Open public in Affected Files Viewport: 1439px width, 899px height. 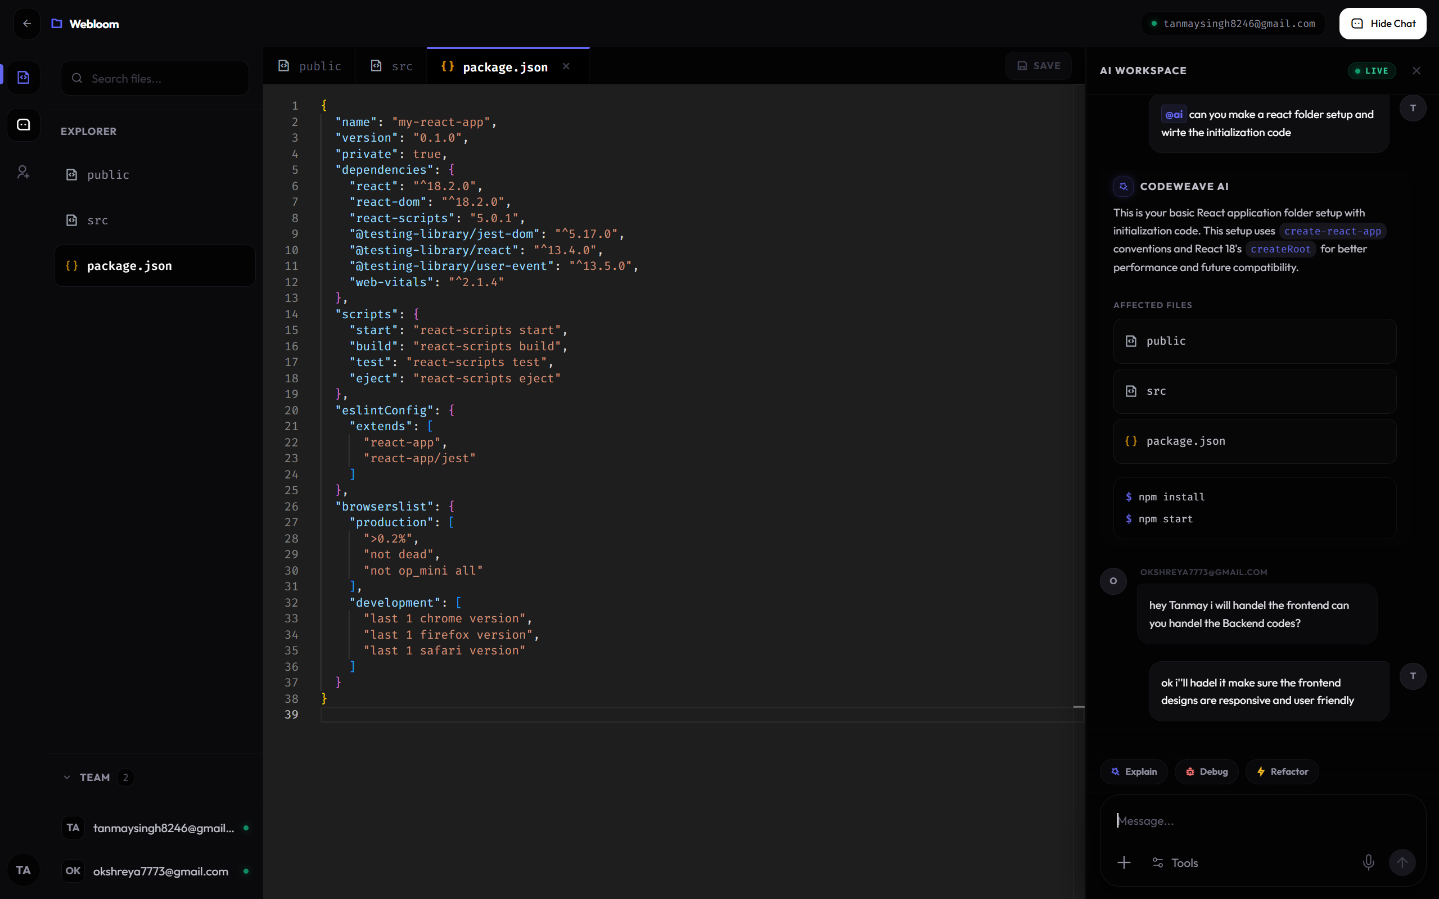pyautogui.click(x=1255, y=341)
